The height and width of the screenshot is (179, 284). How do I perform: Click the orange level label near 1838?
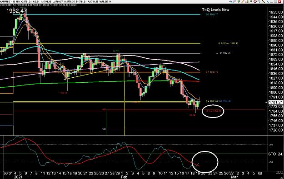tap(212, 72)
